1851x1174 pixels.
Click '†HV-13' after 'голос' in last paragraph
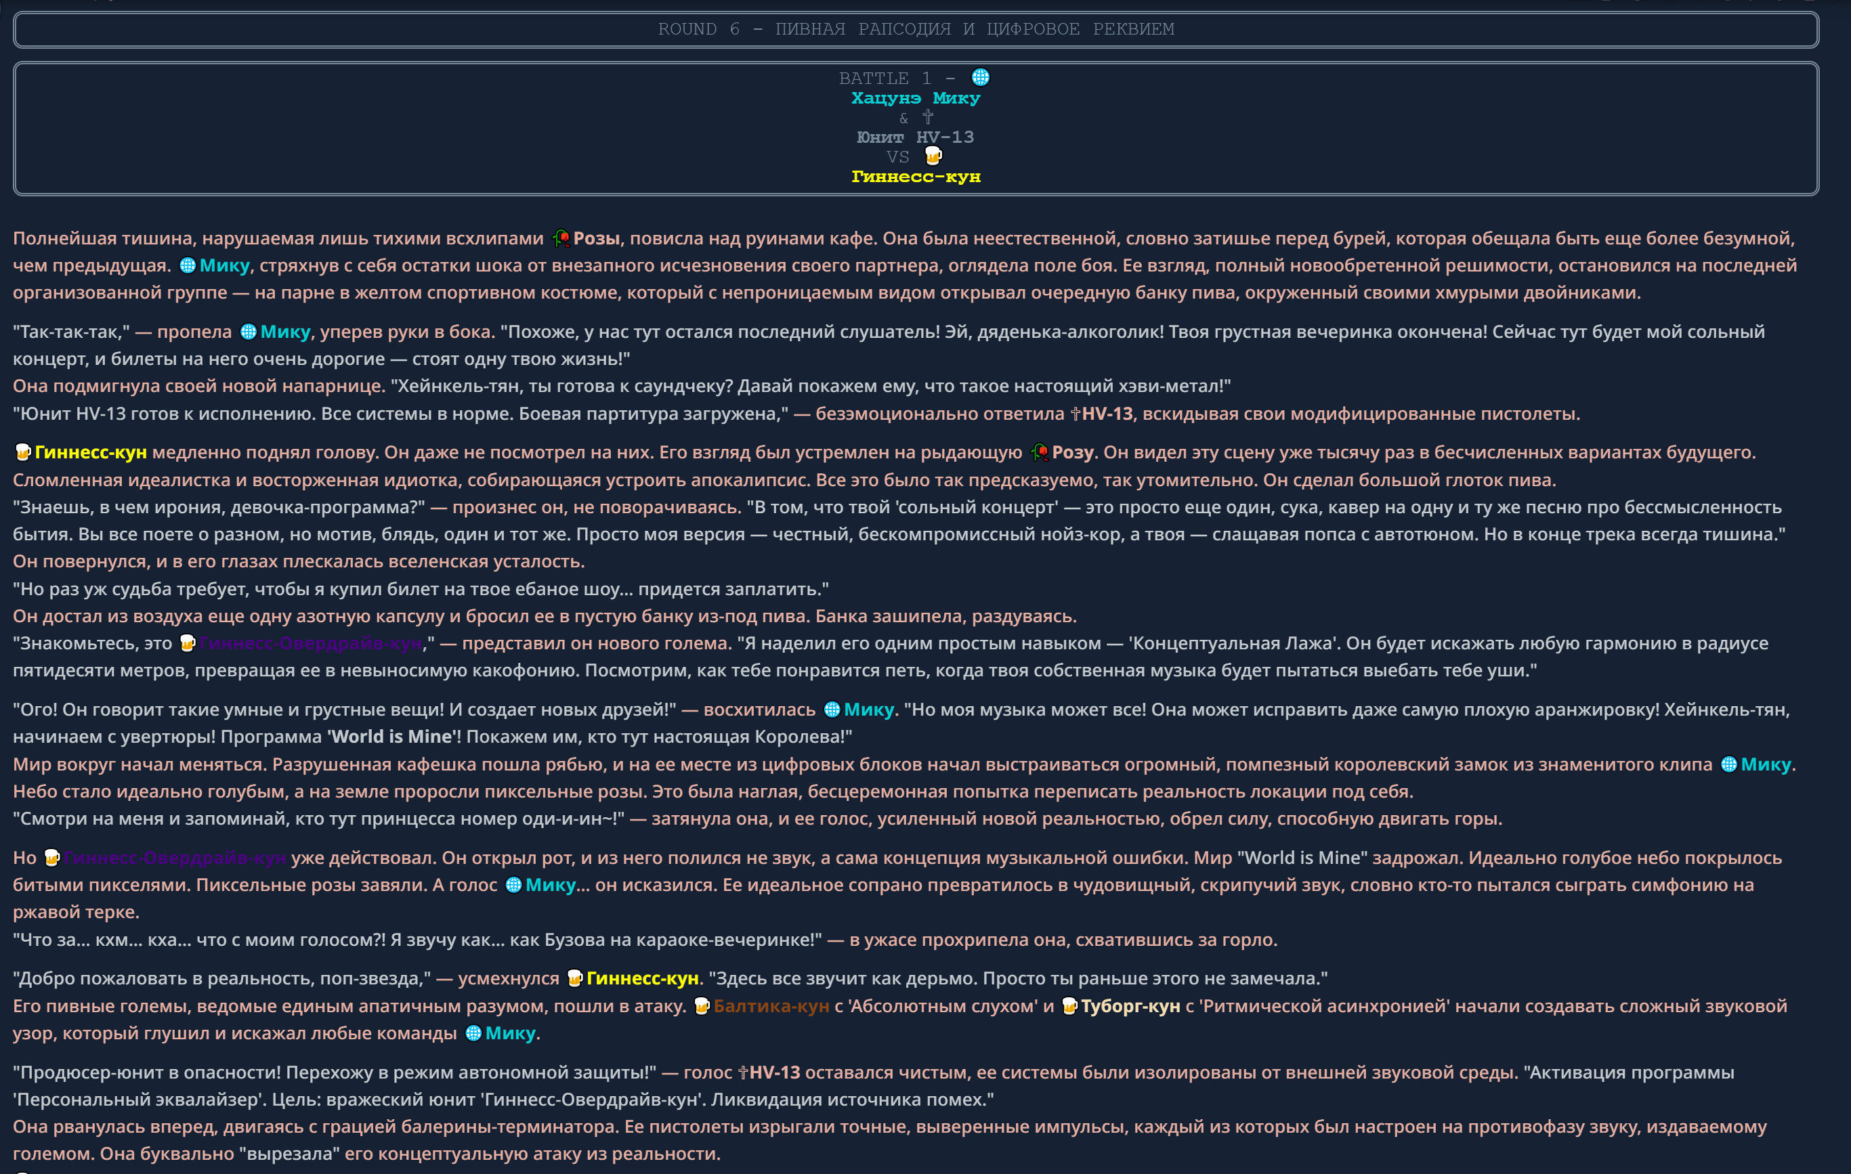click(769, 1072)
